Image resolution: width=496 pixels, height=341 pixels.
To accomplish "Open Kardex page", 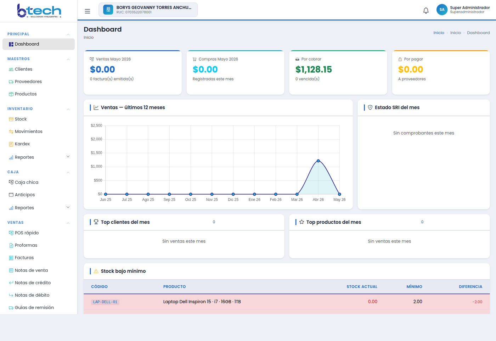I will tap(39, 144).
